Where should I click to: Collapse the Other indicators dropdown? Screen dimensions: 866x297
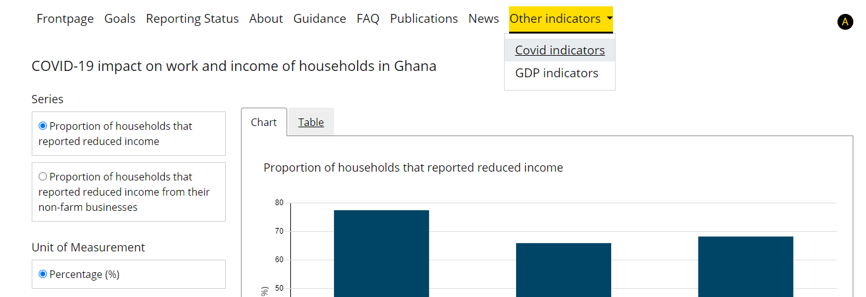[560, 19]
